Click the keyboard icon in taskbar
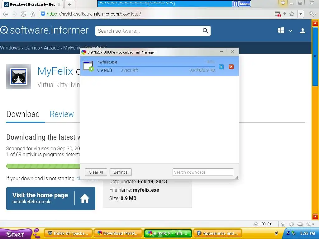Screen dimensions: 319x239 pyautogui.click(x=276, y=233)
